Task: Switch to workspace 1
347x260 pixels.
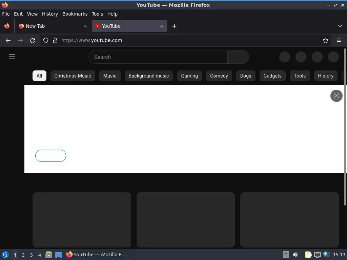Action: coord(15,255)
